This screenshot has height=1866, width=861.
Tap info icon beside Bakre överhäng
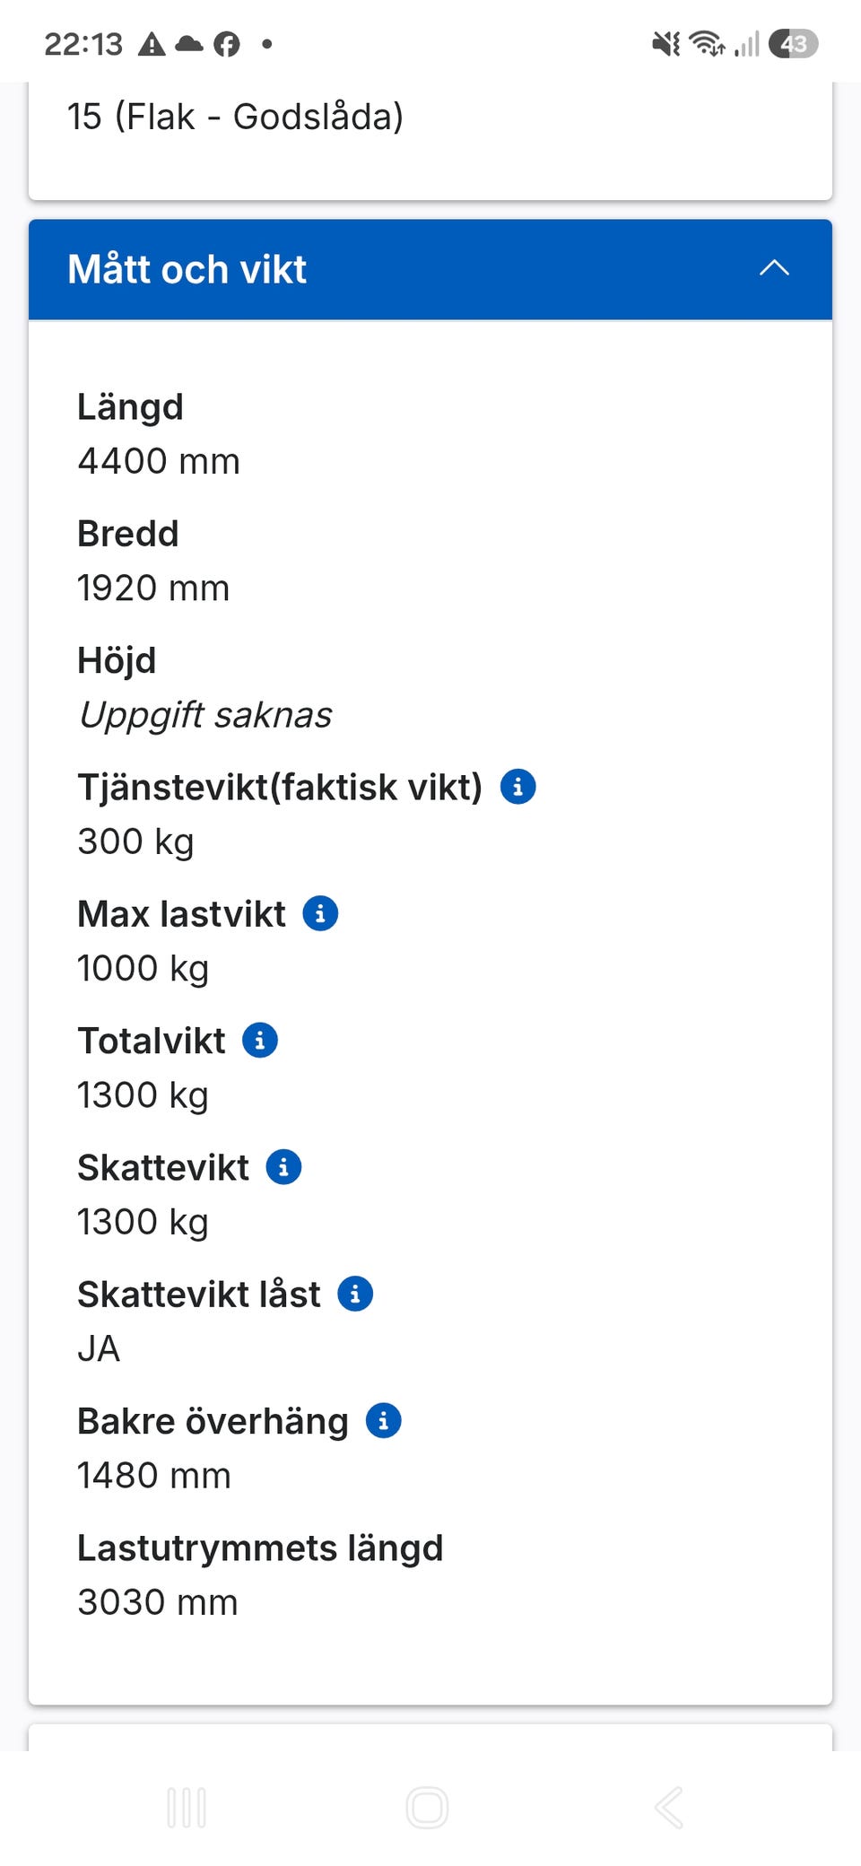click(383, 1421)
